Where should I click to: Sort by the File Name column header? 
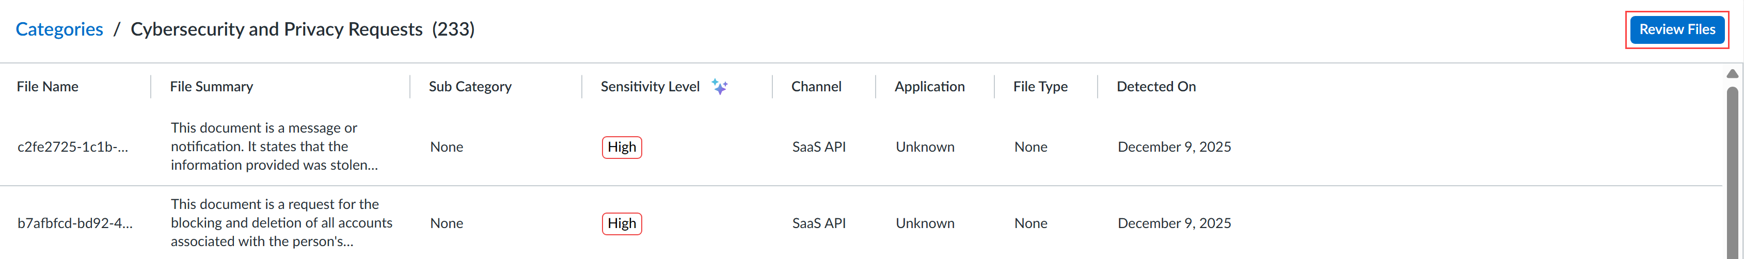tap(47, 87)
